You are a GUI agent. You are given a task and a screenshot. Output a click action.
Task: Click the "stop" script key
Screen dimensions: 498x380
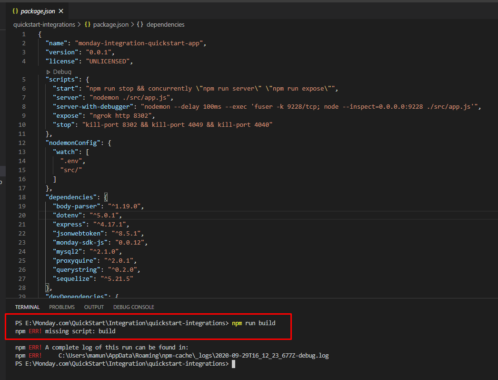coord(64,124)
